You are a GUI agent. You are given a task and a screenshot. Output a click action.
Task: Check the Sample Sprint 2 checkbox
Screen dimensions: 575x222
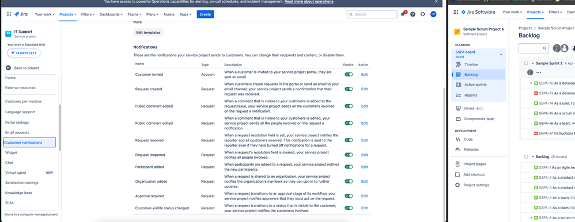[526, 63]
